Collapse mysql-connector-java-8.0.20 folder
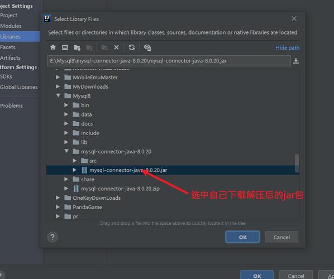Screen dimensions: 334x279 click(66, 151)
